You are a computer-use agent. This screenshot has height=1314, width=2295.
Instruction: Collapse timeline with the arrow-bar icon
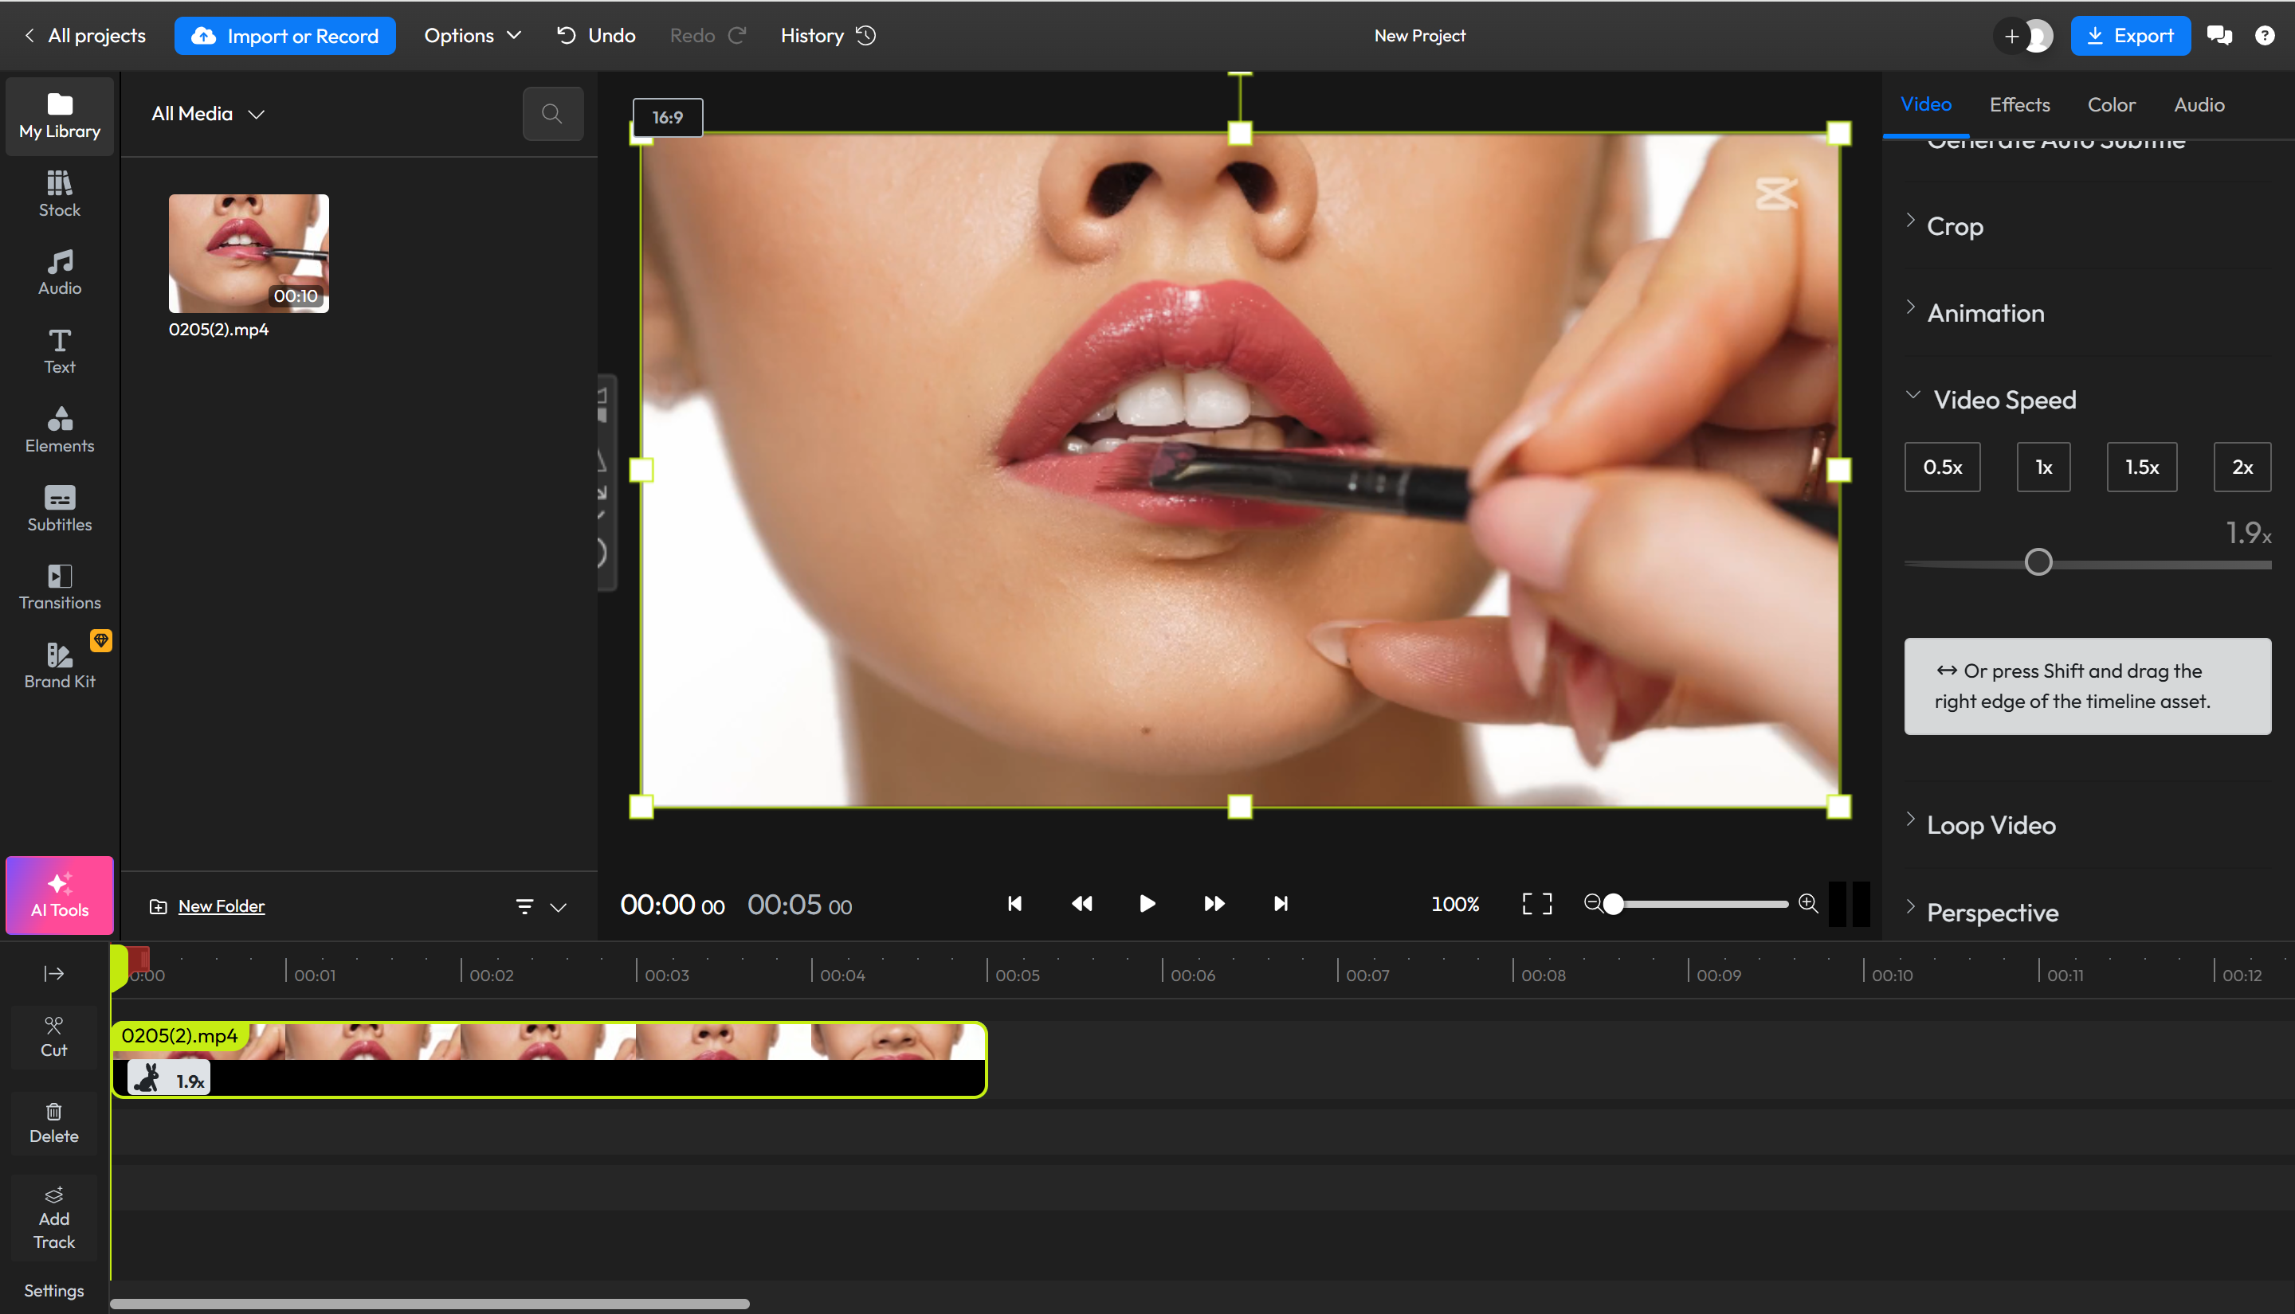(x=53, y=974)
